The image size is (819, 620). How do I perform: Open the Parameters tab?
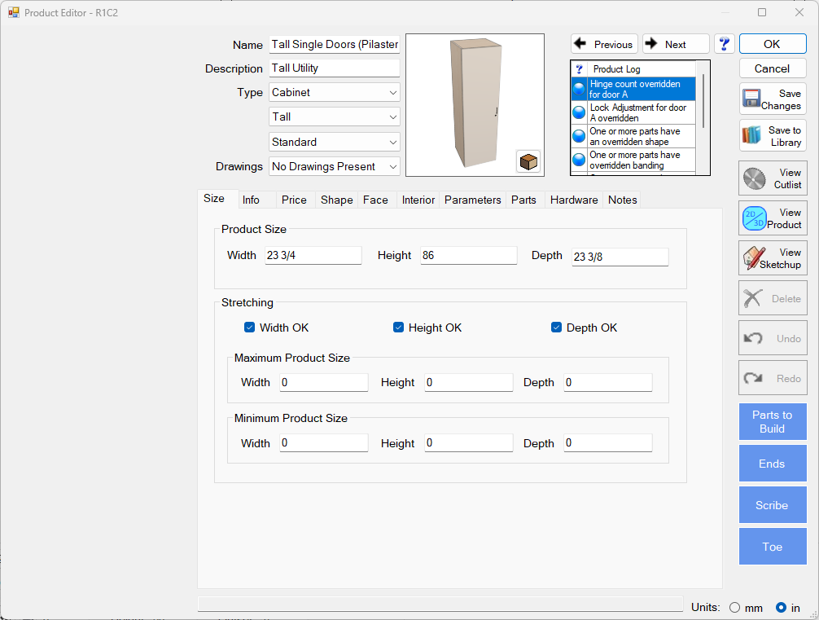pos(472,200)
